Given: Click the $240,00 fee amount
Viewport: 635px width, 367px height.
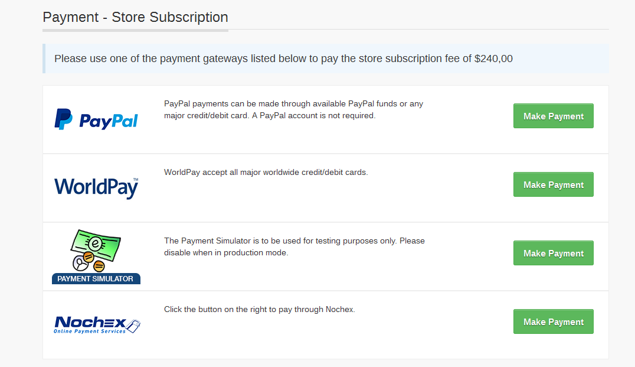Looking at the screenshot, I should coord(493,59).
